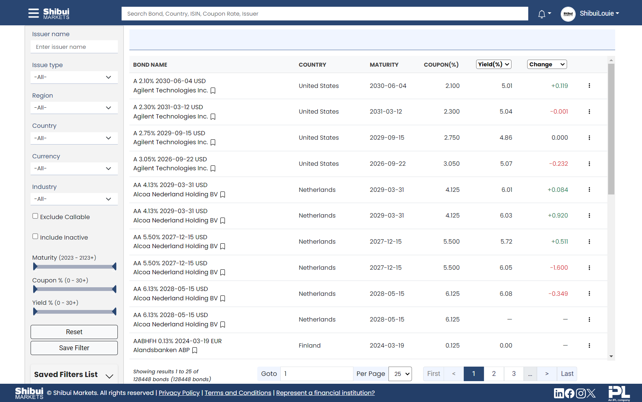642x402 pixels.
Task: Go to results page 1
Action: pyautogui.click(x=474, y=374)
